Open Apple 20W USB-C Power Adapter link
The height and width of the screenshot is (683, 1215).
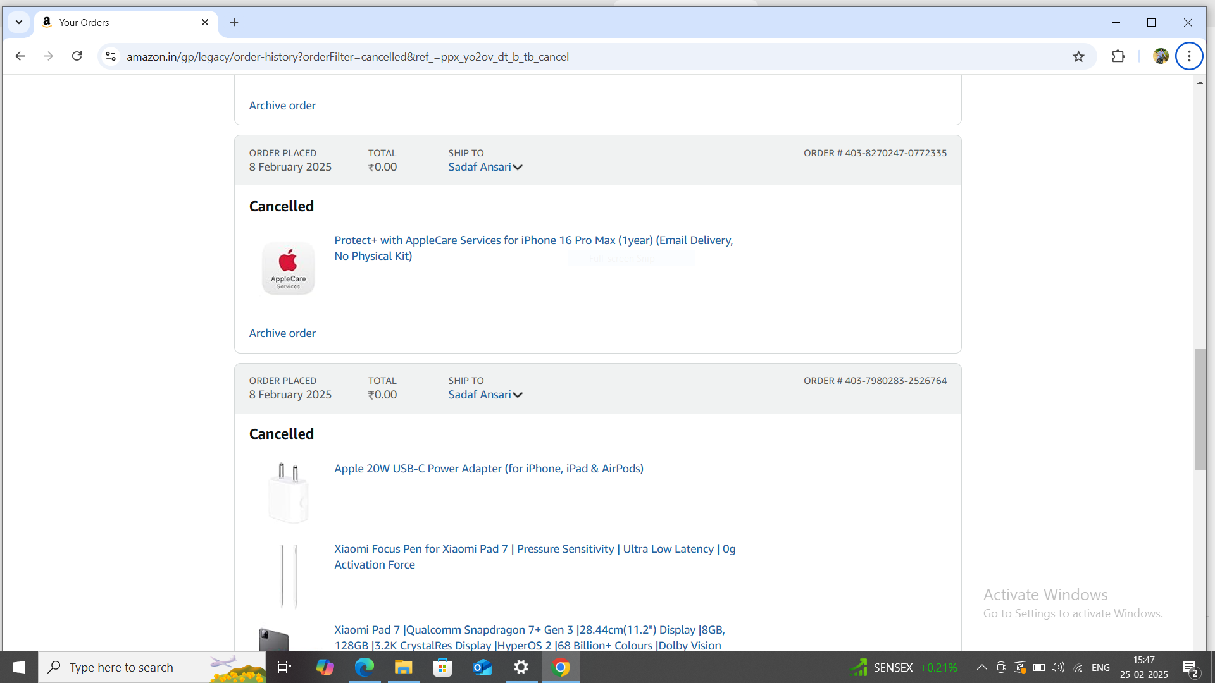(489, 469)
